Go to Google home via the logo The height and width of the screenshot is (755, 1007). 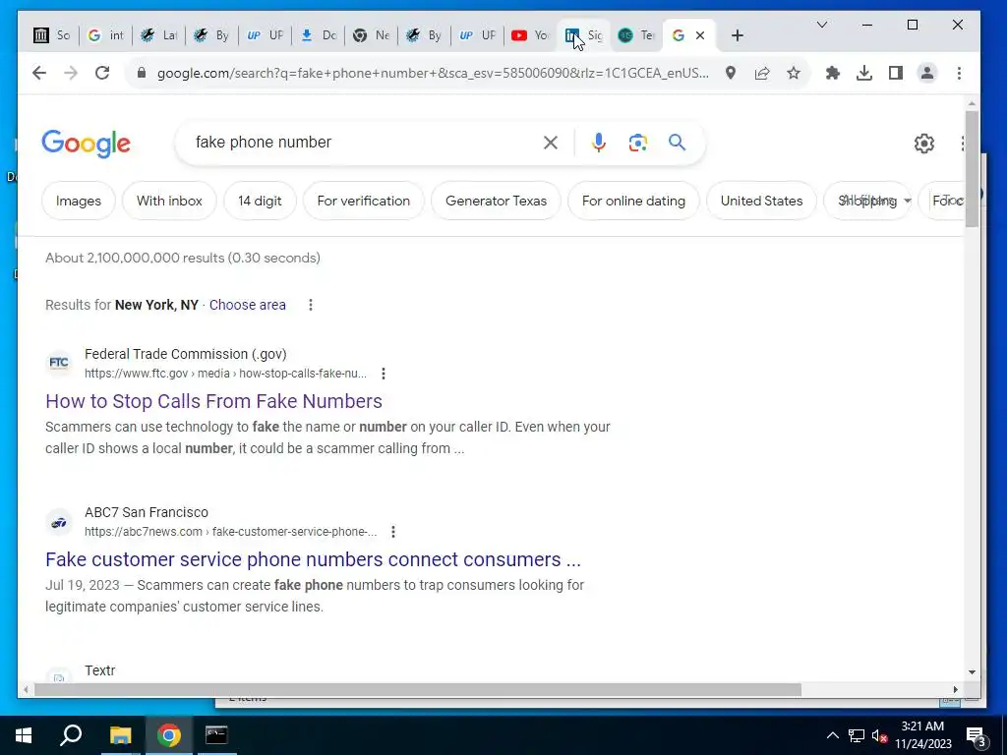click(87, 143)
